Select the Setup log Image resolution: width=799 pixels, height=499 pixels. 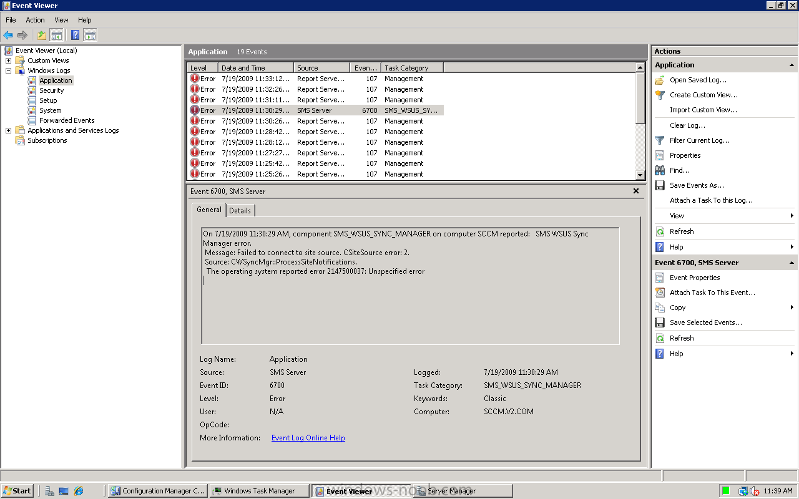(x=48, y=100)
